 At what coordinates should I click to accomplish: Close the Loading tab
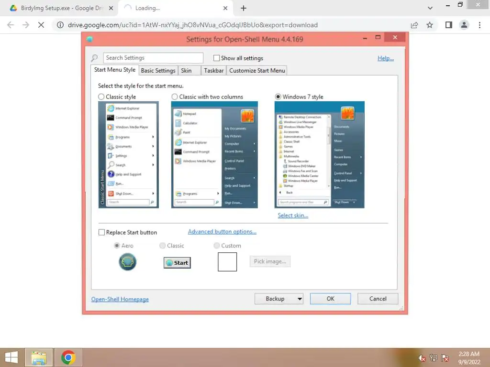225,8
